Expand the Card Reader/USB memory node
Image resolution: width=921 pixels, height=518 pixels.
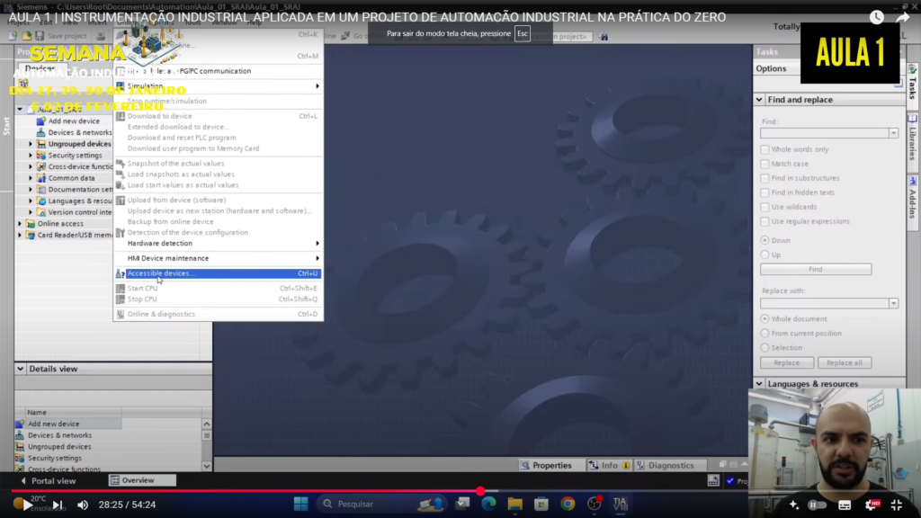20,235
